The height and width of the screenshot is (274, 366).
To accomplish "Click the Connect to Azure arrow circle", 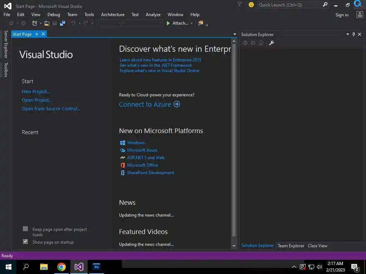I will point(177,104).
